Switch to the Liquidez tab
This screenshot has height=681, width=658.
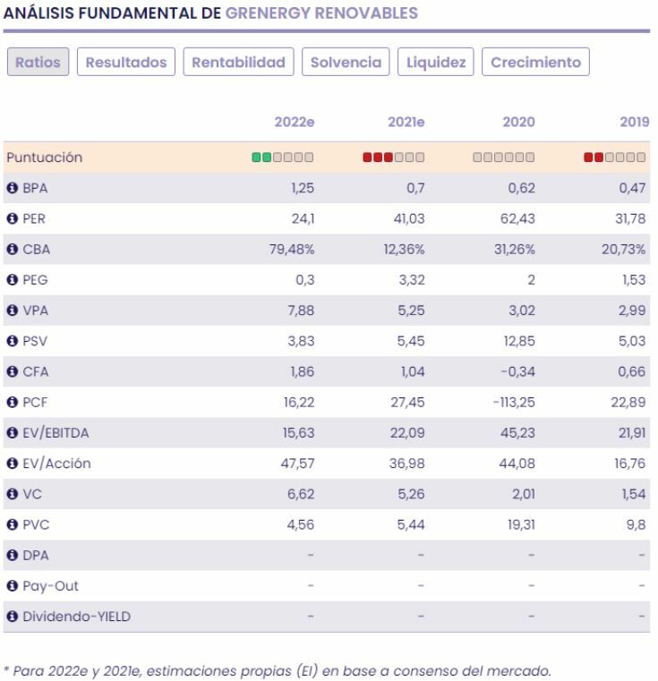pos(435,63)
